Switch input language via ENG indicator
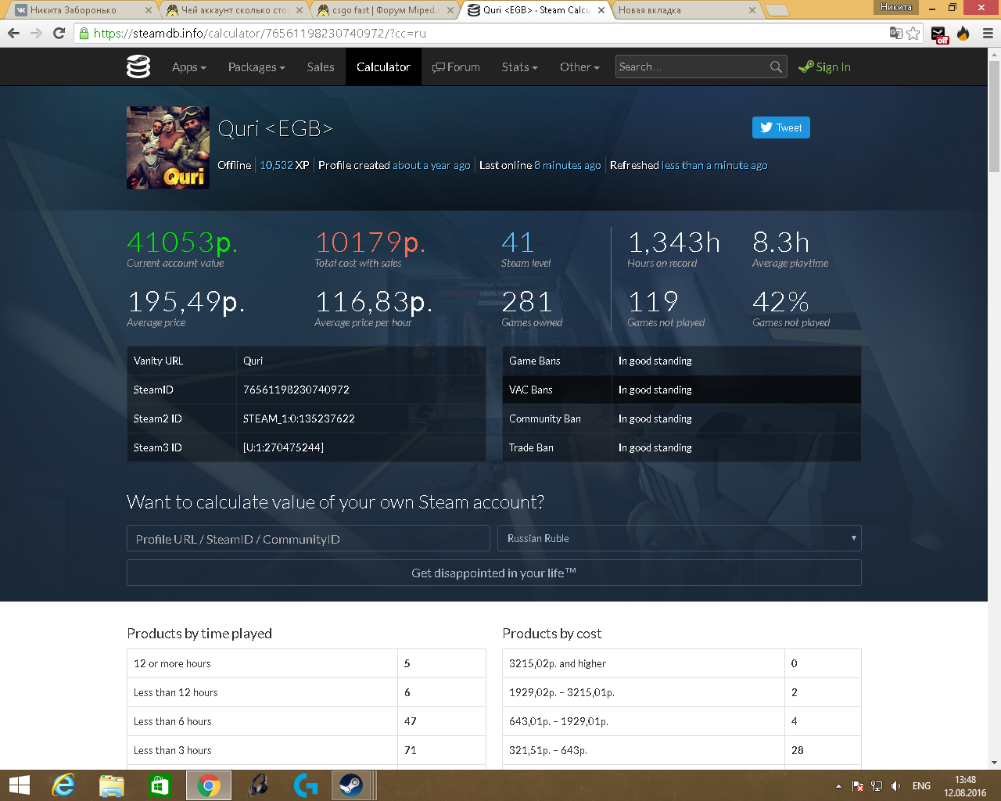Viewport: 1001px width, 801px height. click(x=922, y=786)
